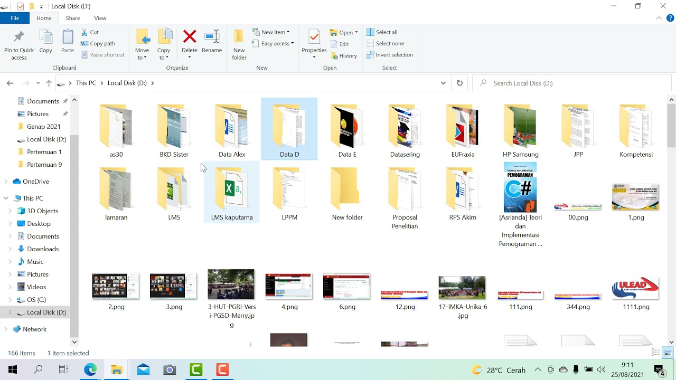This screenshot has height=380, width=676.
Task: Select the BKD Sister folder
Action: pos(174,130)
